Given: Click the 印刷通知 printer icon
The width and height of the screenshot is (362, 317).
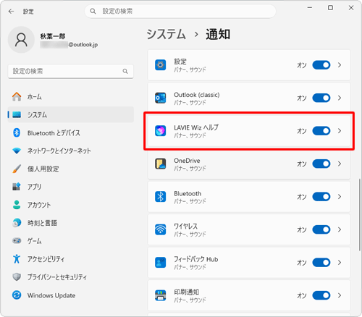Looking at the screenshot, I should (x=160, y=295).
